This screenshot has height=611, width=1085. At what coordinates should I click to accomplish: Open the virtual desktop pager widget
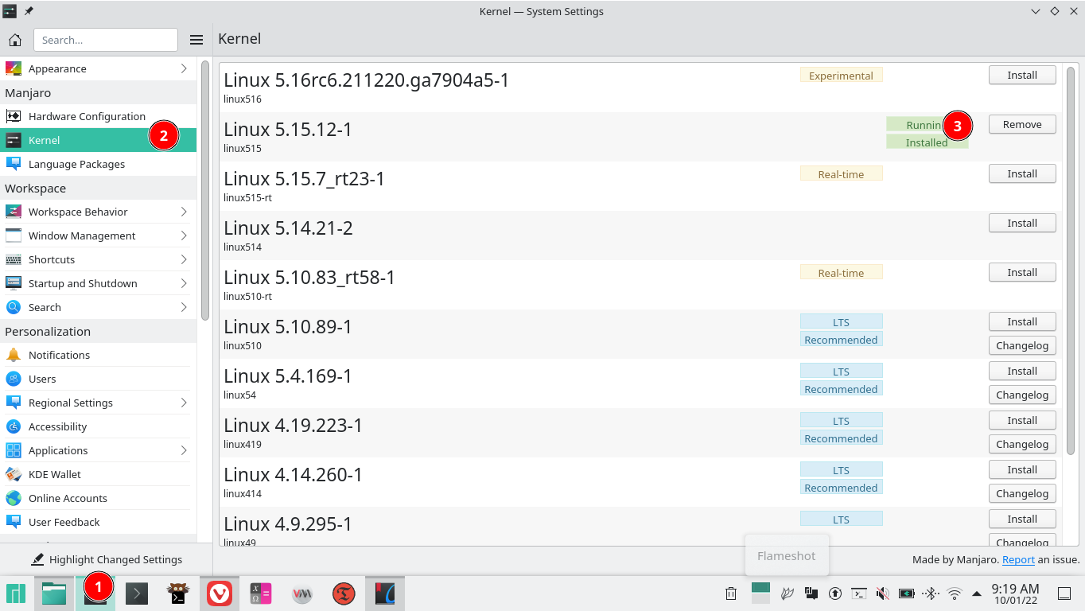[x=760, y=593]
